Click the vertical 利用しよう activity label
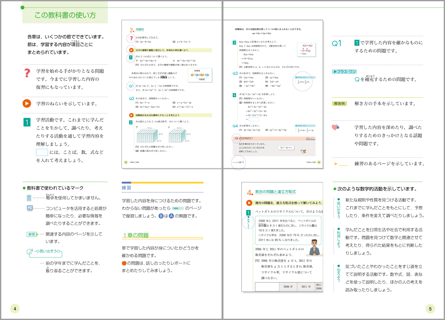Screen dimensions: 445x320 tap(339, 238)
